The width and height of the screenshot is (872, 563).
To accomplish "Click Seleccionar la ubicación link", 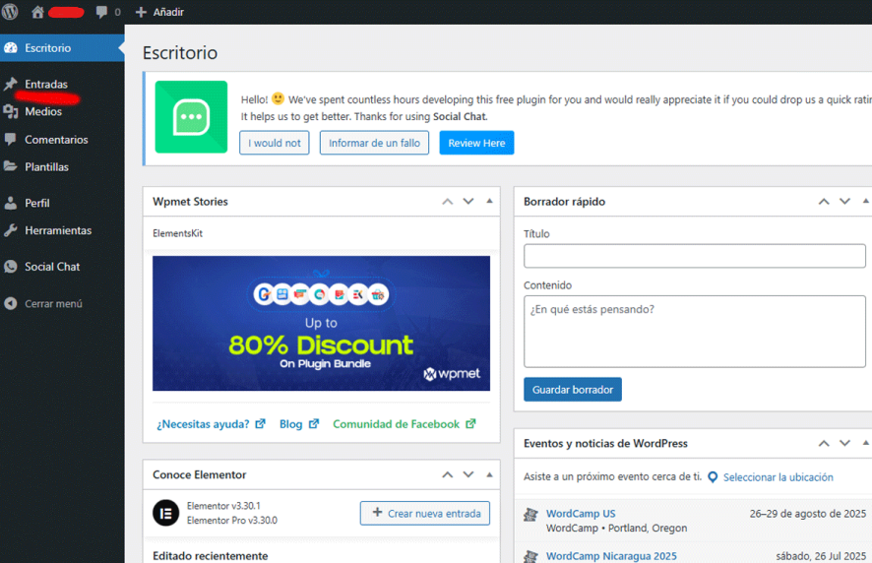I will (x=779, y=477).
